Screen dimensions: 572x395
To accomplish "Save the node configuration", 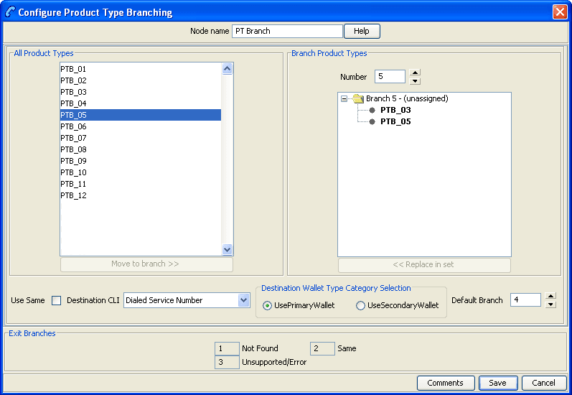I will click(498, 383).
